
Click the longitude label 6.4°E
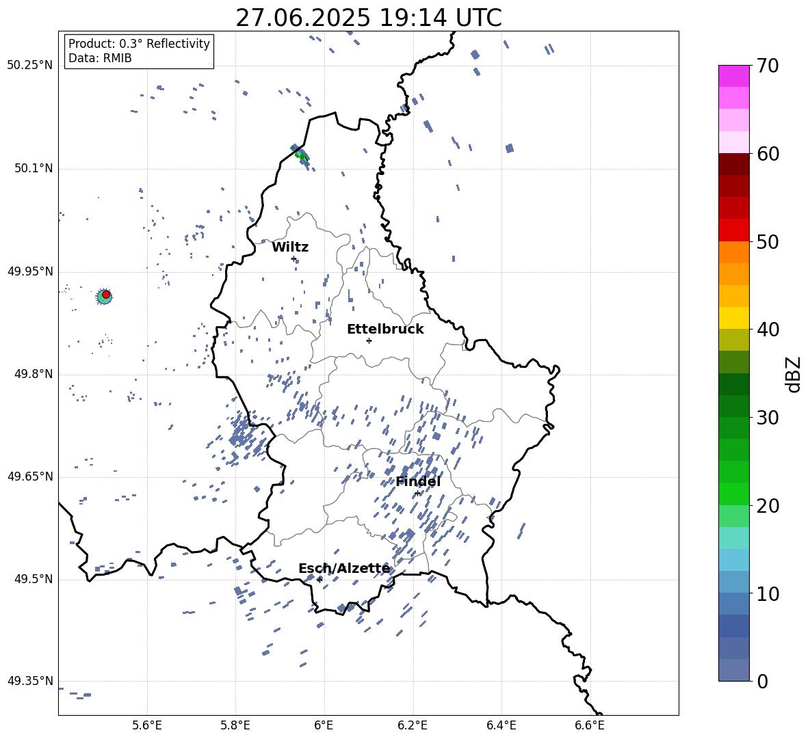[501, 725]
